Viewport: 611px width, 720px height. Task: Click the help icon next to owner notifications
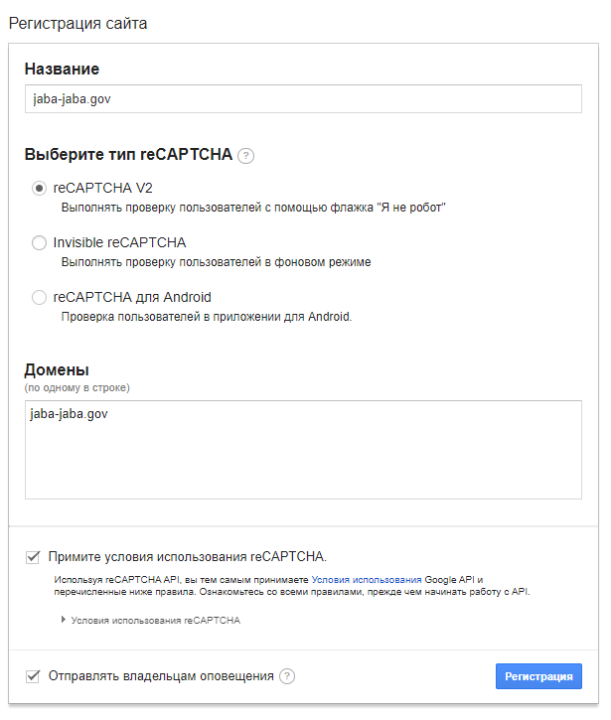tap(287, 676)
